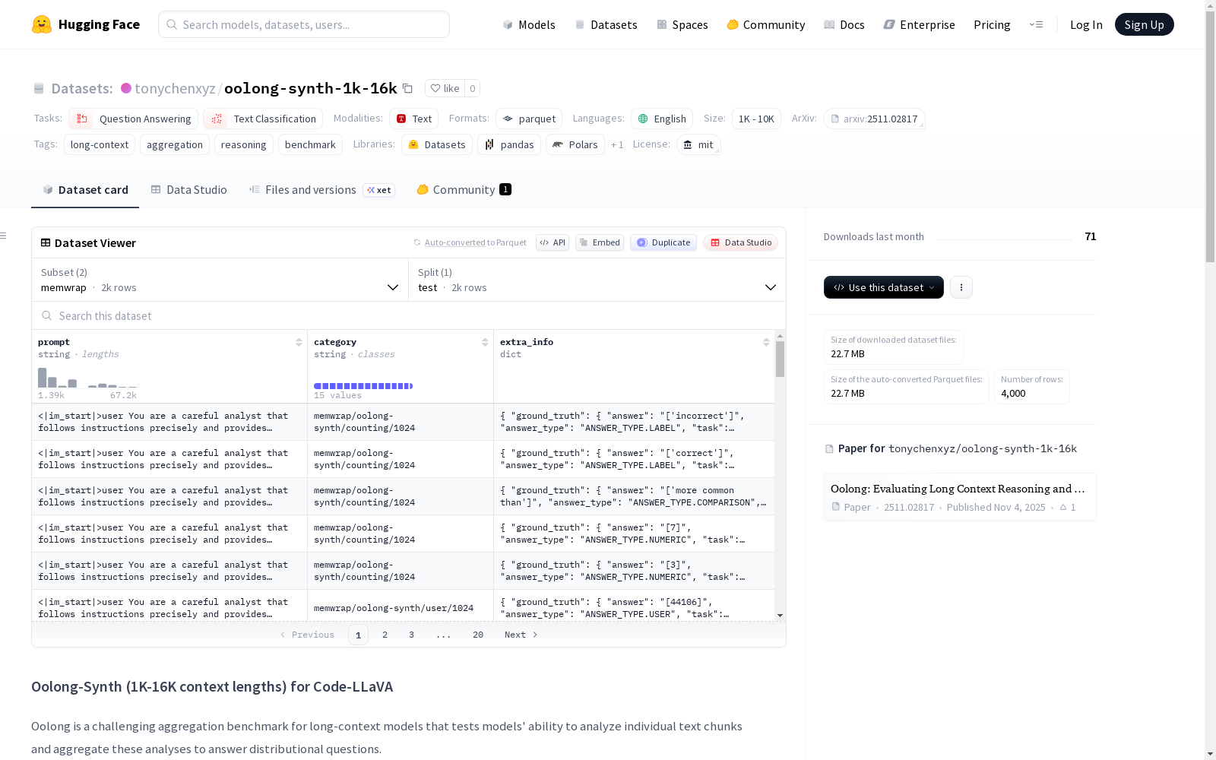Open the three-dot options next to Use this dataset

[x=961, y=287]
